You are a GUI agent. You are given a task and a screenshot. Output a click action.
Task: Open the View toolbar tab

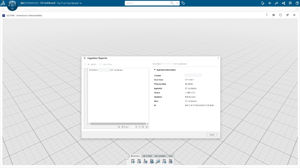(x=170, y=156)
